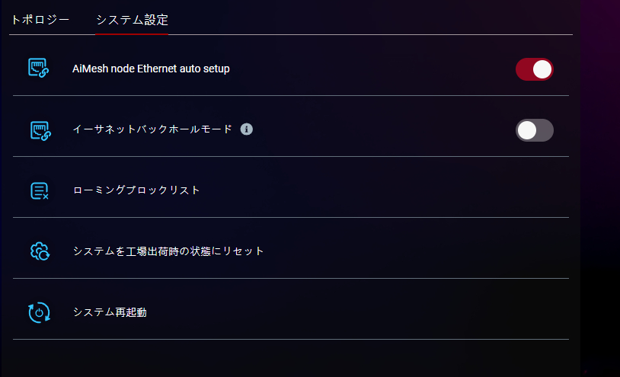Enable the イーサネットバックホールモード toggle
This screenshot has height=377, width=620.
pos(534,130)
